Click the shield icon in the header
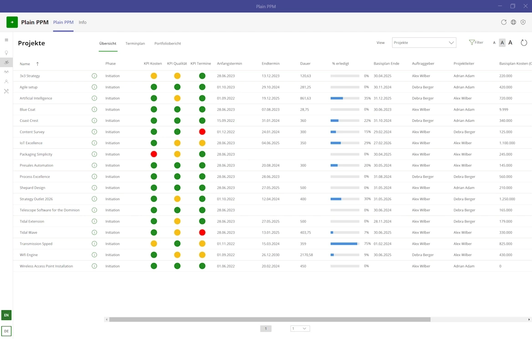 point(523,22)
